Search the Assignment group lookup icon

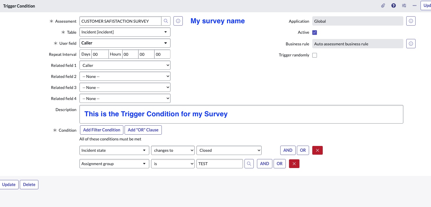click(249, 164)
